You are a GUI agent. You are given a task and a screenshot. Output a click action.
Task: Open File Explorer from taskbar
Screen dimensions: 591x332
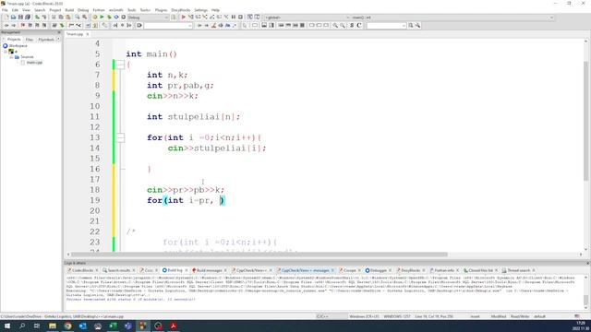[x=53, y=326]
